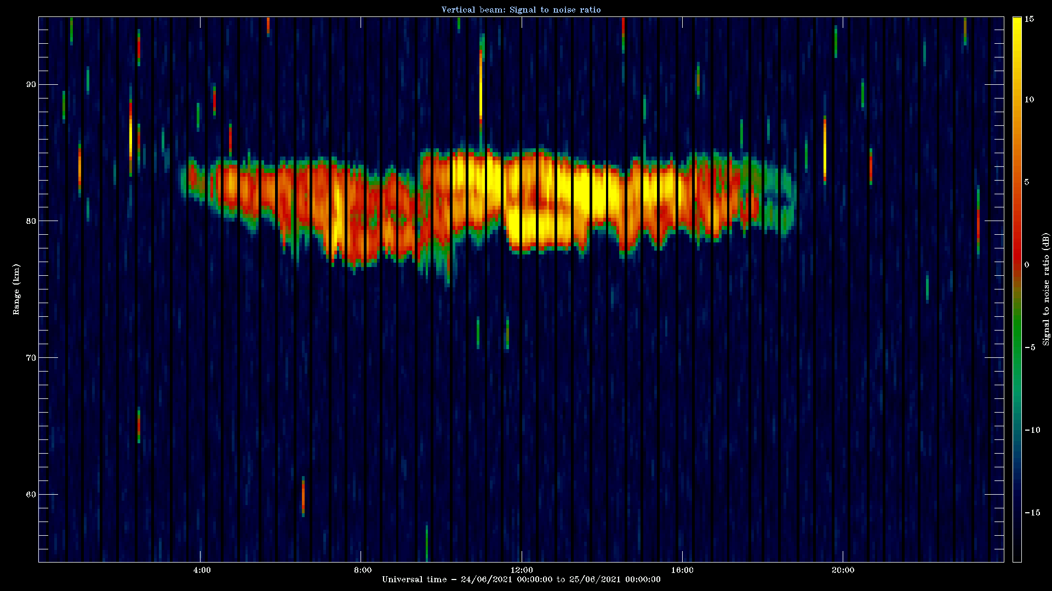Click the colorbar value 5
Viewport: 1052px width, 591px height.
coord(1027,182)
